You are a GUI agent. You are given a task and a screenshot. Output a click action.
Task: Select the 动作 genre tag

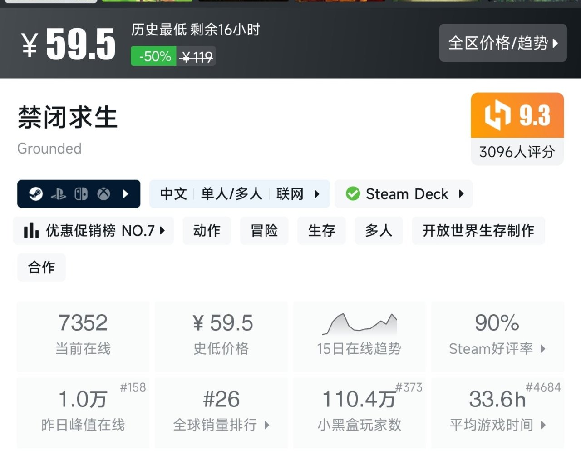pyautogui.click(x=207, y=231)
